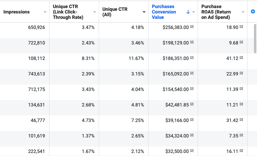Open footnote [2] beside ROAS 31.42
The height and width of the screenshot is (156, 257).
click(241, 120)
